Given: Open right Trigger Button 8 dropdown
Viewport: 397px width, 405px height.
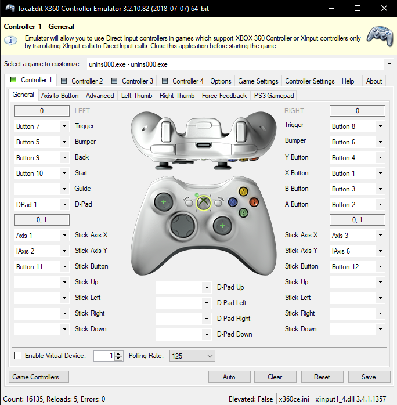Looking at the screenshot, I should pos(380,126).
